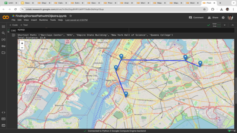Click the Colab CO logo
Viewport: 237px width, 133px height.
tap(6, 17)
